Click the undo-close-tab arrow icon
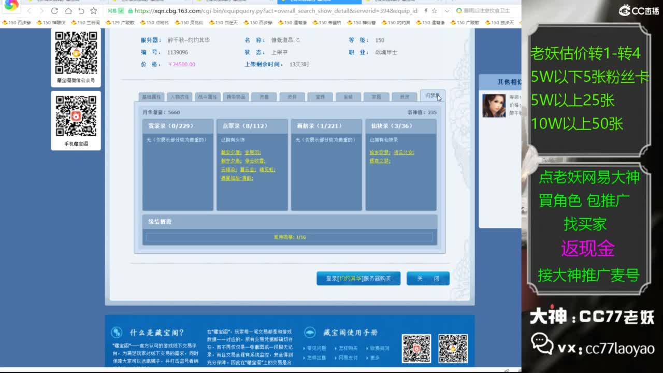Image resolution: width=663 pixels, height=373 pixels. point(81,11)
